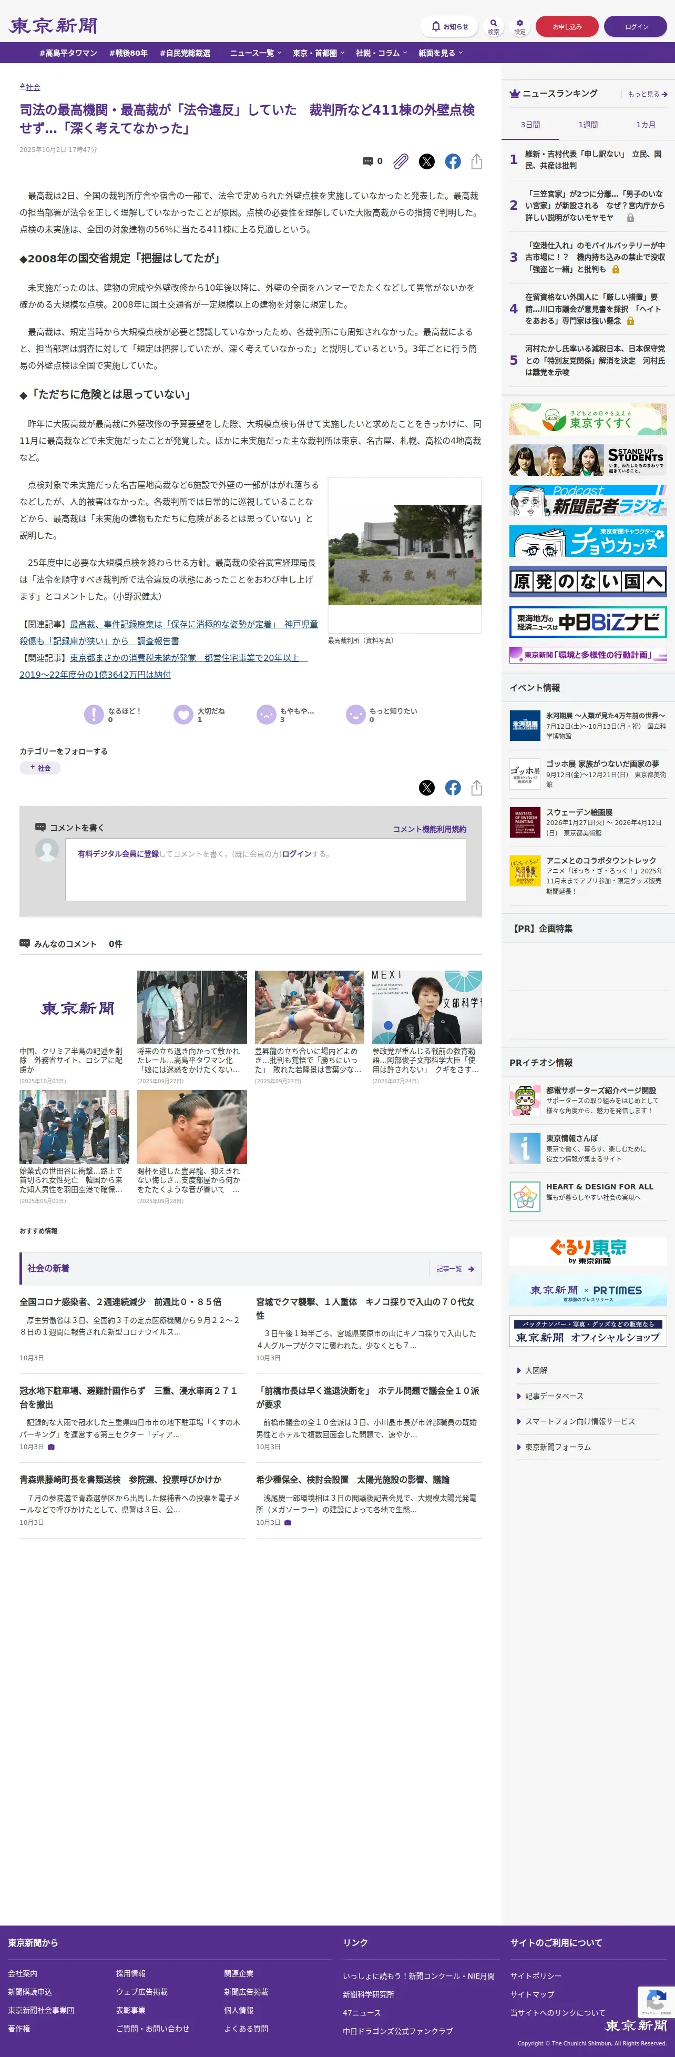This screenshot has height=2057, width=675.
Task: Share article on X below headline
Action: pyautogui.click(x=426, y=161)
